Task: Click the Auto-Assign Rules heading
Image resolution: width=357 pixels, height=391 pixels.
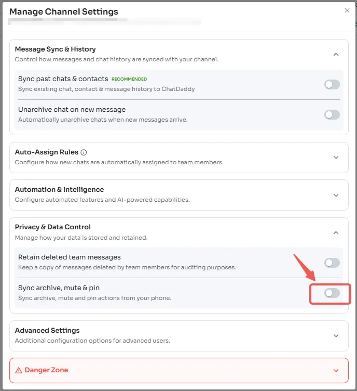Action: [x=46, y=152]
